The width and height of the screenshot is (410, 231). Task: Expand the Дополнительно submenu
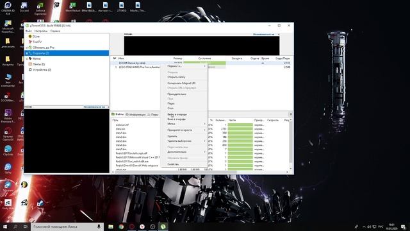184,152
